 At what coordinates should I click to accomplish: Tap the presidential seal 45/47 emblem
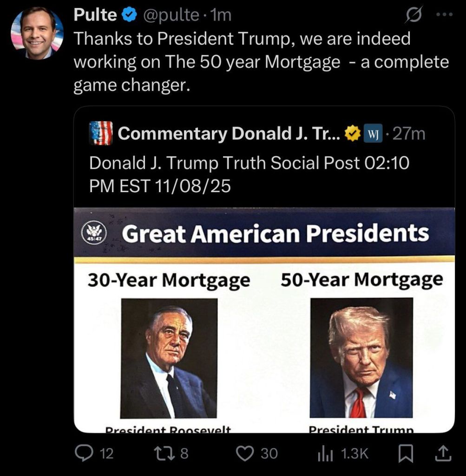coord(94,233)
